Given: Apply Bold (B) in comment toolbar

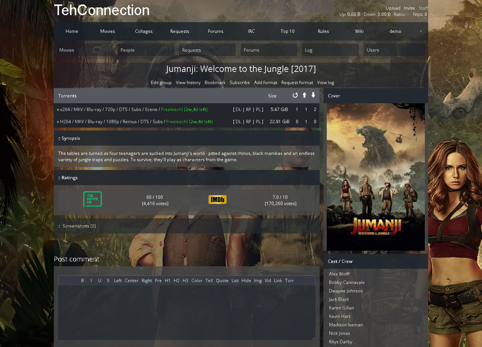Looking at the screenshot, I should (82, 281).
